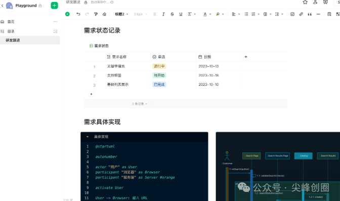Open the 标题2 heading style dropdown
Viewport: 340px width, 201px height.
(121, 14)
